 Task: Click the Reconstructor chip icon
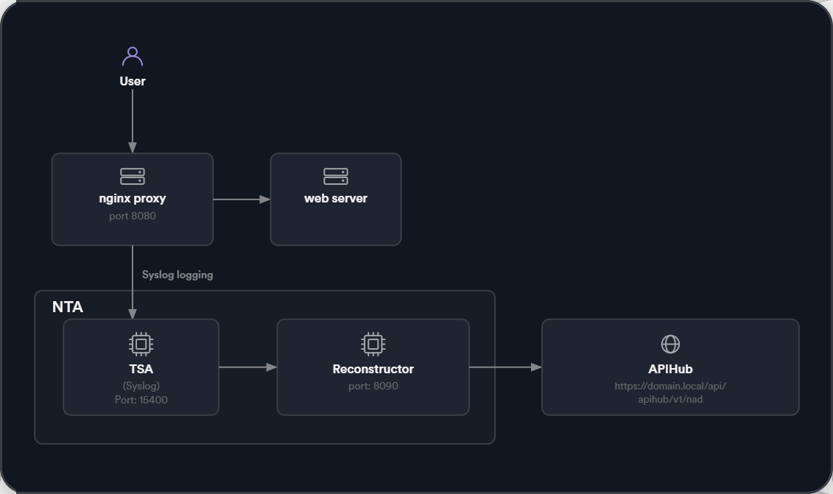click(373, 345)
